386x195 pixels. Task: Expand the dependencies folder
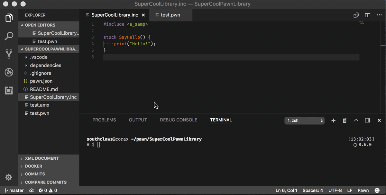(x=49, y=65)
